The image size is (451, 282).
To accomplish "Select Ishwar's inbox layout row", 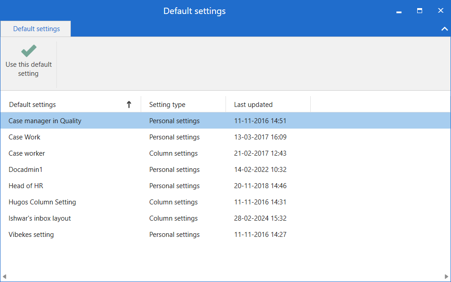I will 225,218.
